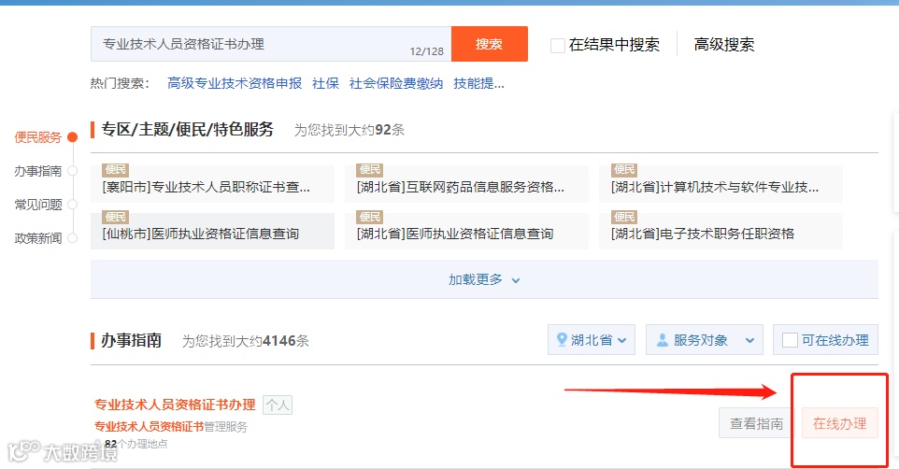This screenshot has height=469, width=899.
Task: Open [仙桃市]医师执业资格证信息查询 card
Action: click(x=212, y=231)
